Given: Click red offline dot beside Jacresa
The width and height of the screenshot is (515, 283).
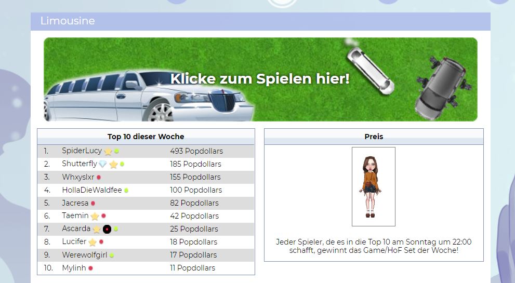Looking at the screenshot, I should 93,203.
